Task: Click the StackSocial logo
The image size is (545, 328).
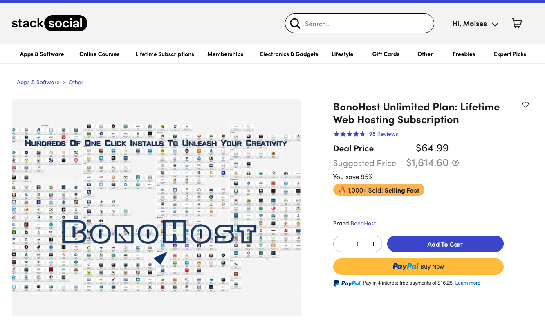Action: point(49,24)
